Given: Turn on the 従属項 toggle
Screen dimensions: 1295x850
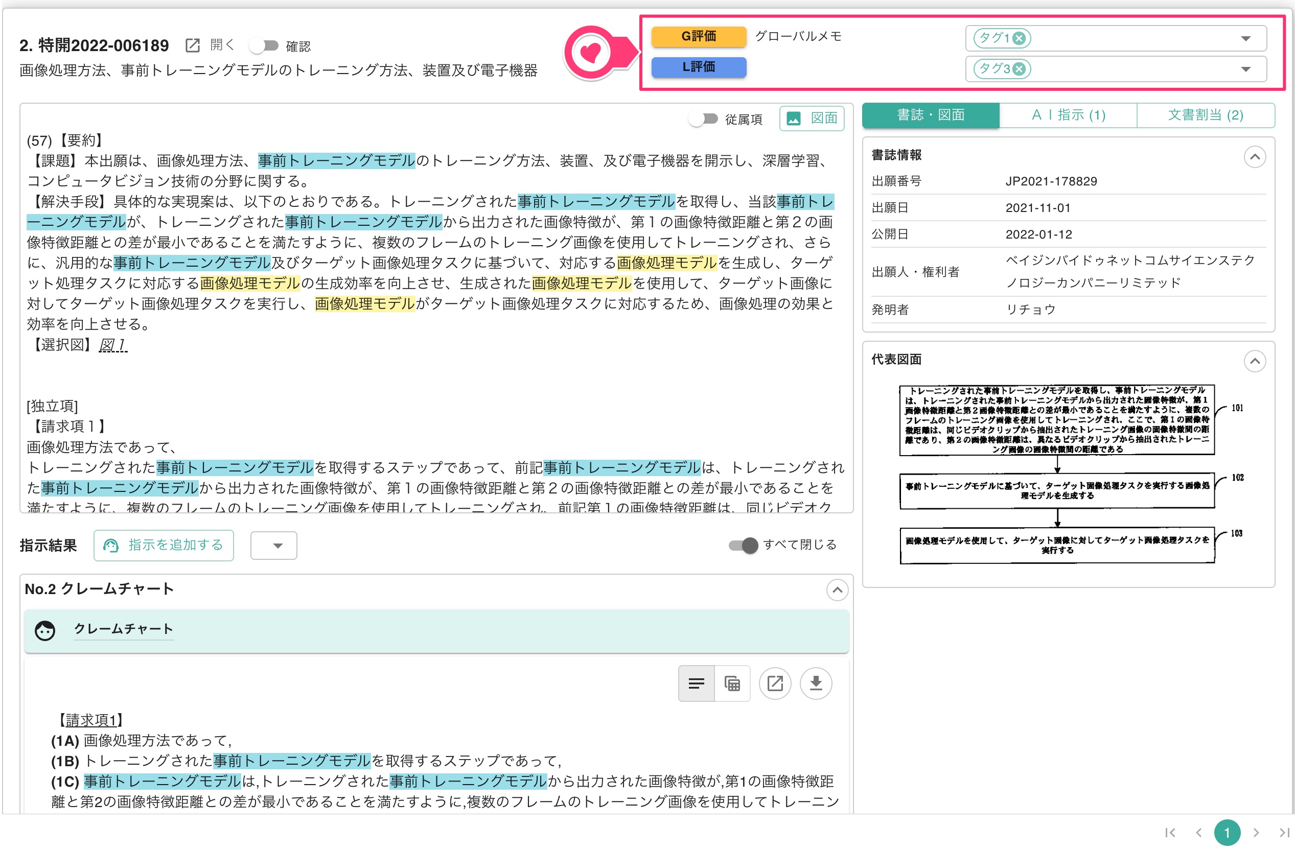Looking at the screenshot, I should tap(704, 119).
